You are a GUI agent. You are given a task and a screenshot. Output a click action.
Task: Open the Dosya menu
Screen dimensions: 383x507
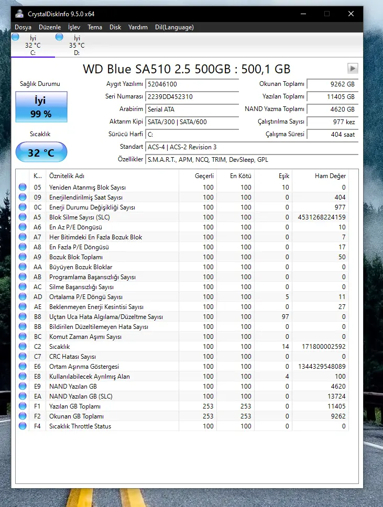coord(23,27)
